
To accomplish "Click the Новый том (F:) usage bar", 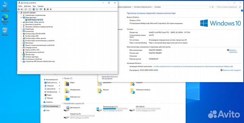I will (82, 116).
